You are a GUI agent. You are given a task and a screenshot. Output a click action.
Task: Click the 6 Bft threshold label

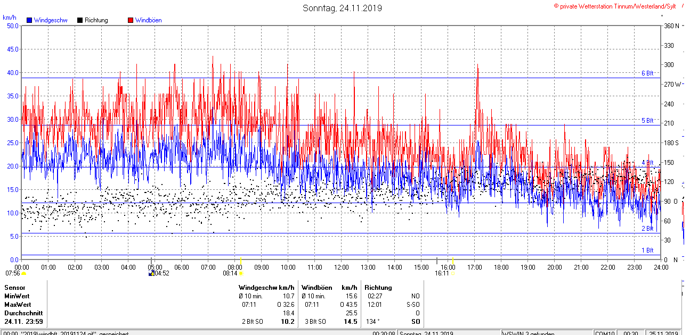pos(647,73)
